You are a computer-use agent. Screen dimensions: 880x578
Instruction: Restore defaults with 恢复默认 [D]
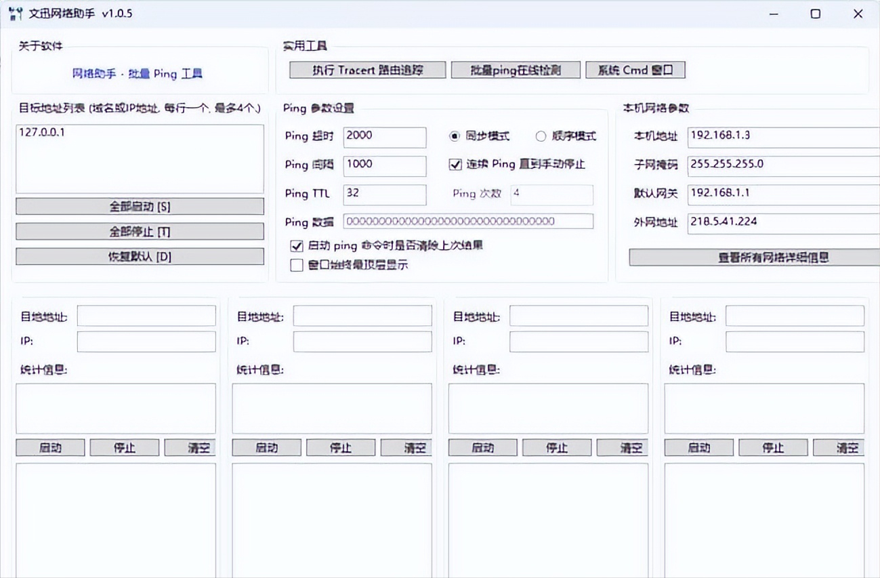pos(140,257)
